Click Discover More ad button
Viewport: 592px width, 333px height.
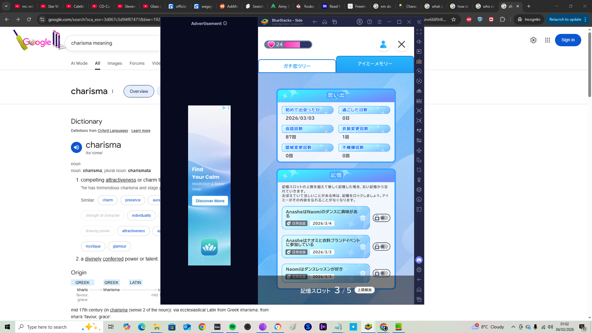(210, 201)
